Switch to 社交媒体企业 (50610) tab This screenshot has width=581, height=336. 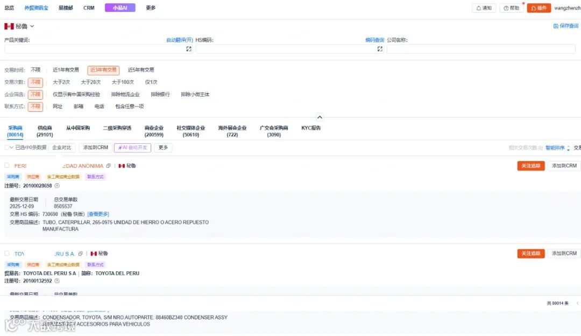click(191, 131)
